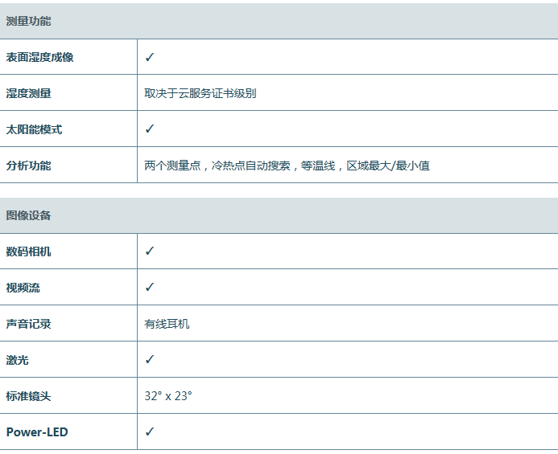
Task: Click the 太阳能模式 label
Action: pos(34,129)
